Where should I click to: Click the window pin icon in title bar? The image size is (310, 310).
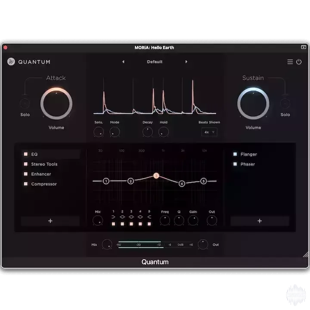click(304, 47)
